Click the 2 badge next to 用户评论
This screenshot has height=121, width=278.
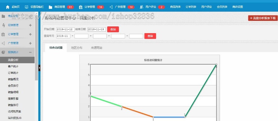161,7
